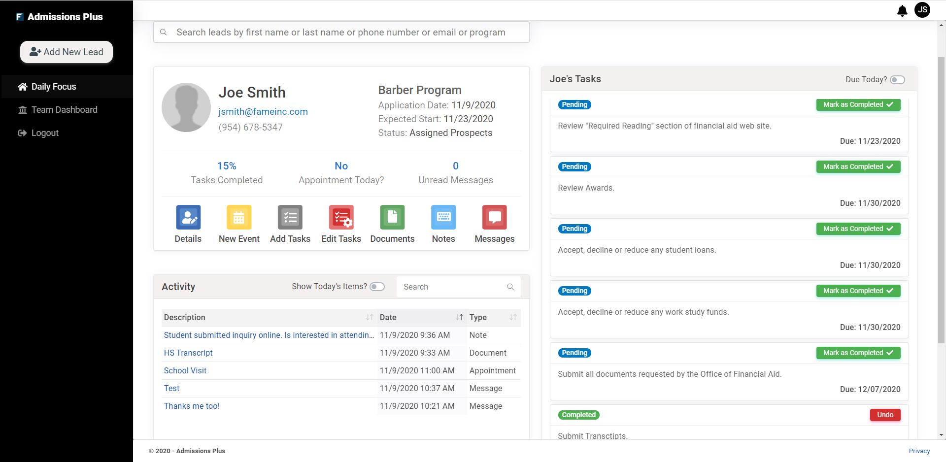The height and width of the screenshot is (462, 946).
Task: Sort the Type column
Action: point(513,317)
